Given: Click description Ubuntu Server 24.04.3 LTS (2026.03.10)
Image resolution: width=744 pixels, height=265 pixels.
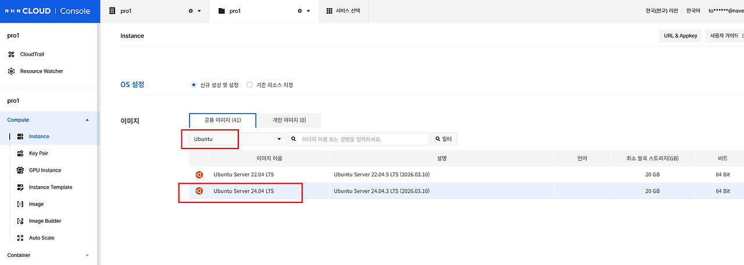Looking at the screenshot, I should tap(382, 191).
